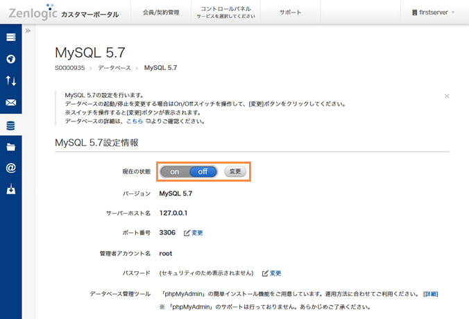Screen dimensions: 469x319
Task: Open the サポート menu
Action: pyautogui.click(x=290, y=12)
